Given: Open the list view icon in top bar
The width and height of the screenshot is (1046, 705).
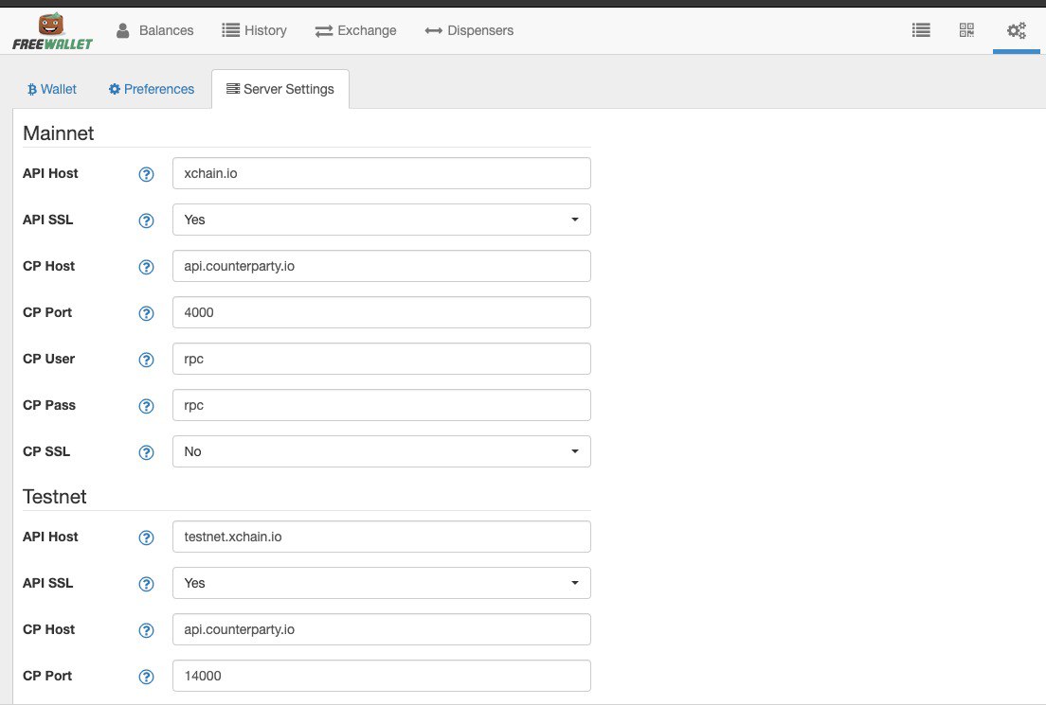Looking at the screenshot, I should click(920, 30).
